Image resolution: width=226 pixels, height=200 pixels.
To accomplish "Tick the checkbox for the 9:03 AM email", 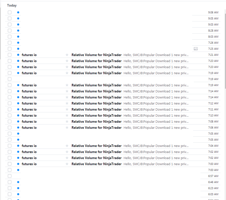I will coord(10,24).
